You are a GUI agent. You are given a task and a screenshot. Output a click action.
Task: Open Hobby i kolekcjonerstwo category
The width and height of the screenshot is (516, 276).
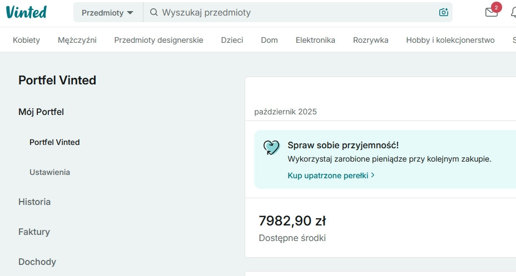click(x=450, y=40)
